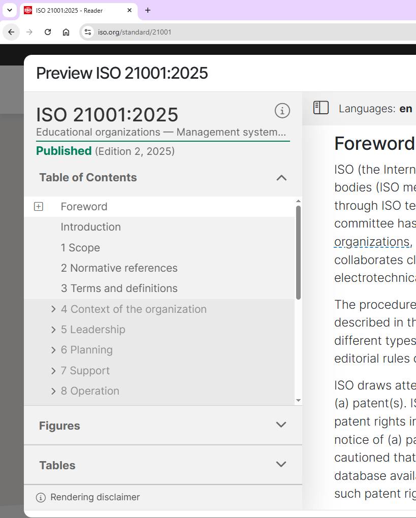
Task: Toggle the sidebar panel icon beside Languages
Action: click(x=321, y=108)
